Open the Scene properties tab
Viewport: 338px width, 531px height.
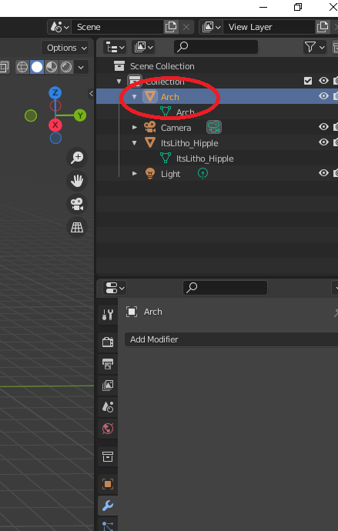point(108,407)
